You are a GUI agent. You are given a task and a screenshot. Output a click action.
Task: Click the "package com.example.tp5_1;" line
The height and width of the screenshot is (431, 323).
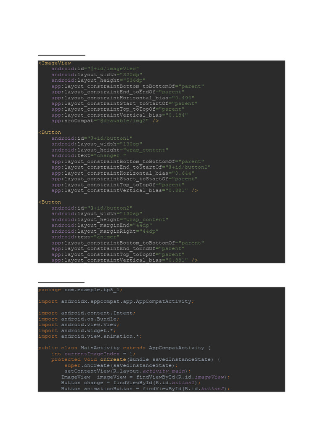pos(80,290)
